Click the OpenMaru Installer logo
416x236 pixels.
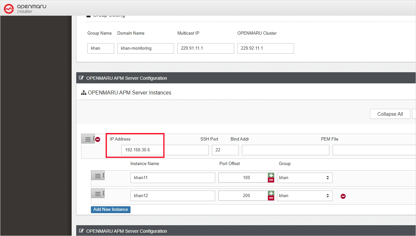(25, 8)
